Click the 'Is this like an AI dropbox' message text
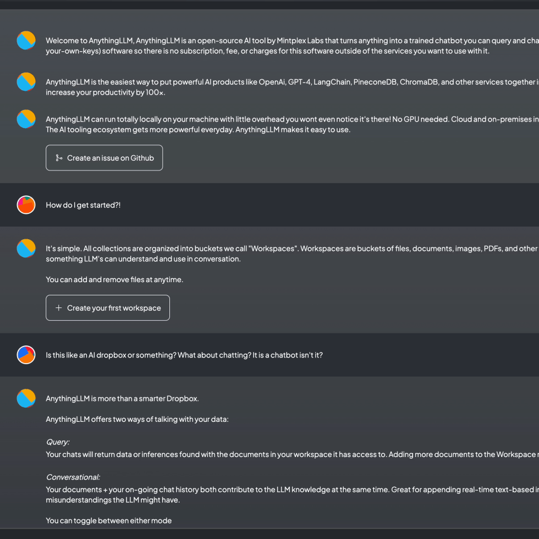Image resolution: width=539 pixels, height=539 pixels. click(x=184, y=355)
